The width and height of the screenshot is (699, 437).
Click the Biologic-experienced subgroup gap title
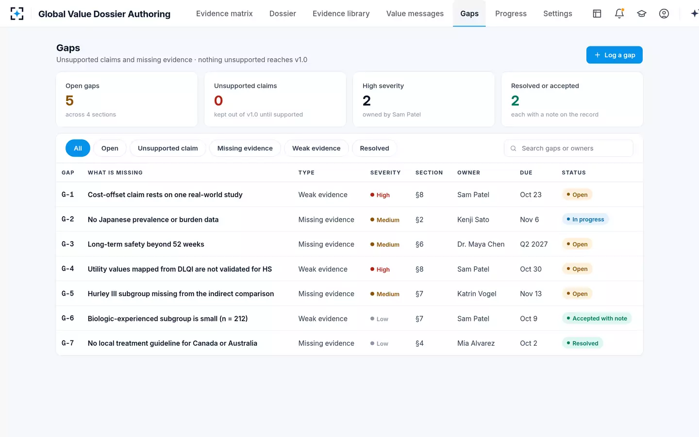pyautogui.click(x=168, y=319)
